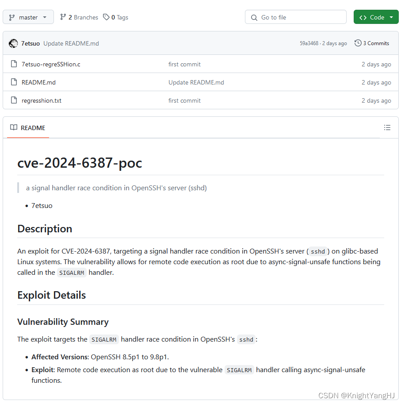Screen dimensions: 401x404
Task: Open Update README.md commit in README.md row
Action: [x=196, y=82]
